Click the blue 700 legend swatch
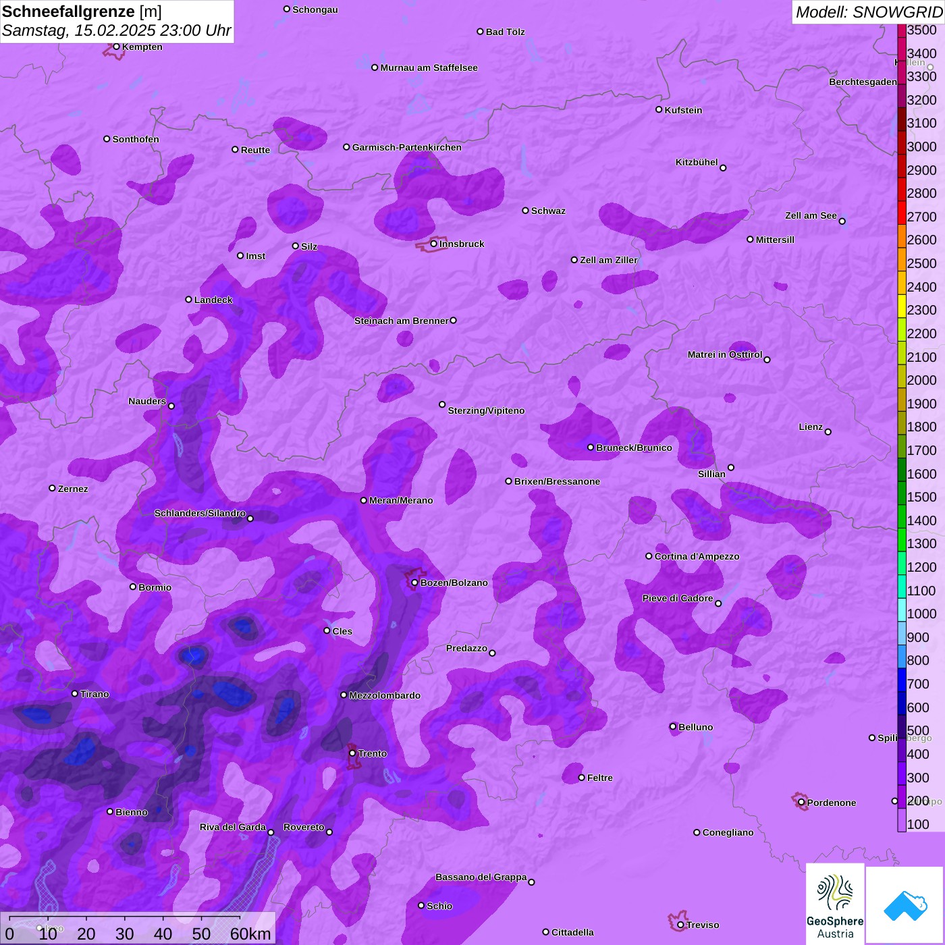945x945 pixels. point(902,680)
